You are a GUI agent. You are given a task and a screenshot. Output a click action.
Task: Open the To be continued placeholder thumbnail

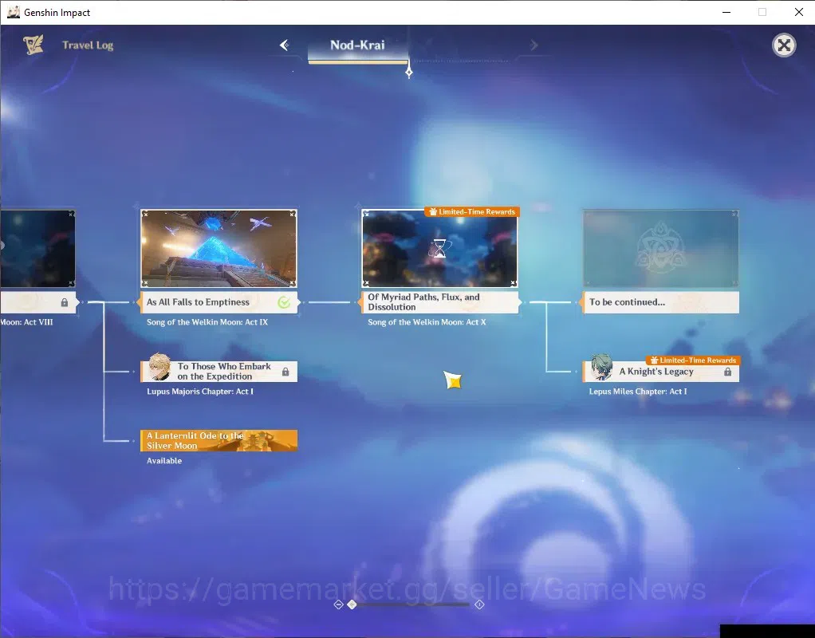point(660,249)
